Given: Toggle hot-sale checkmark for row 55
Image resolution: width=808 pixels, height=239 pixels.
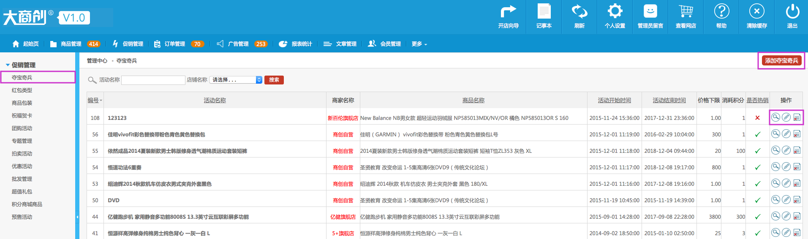Looking at the screenshot, I should (757, 151).
